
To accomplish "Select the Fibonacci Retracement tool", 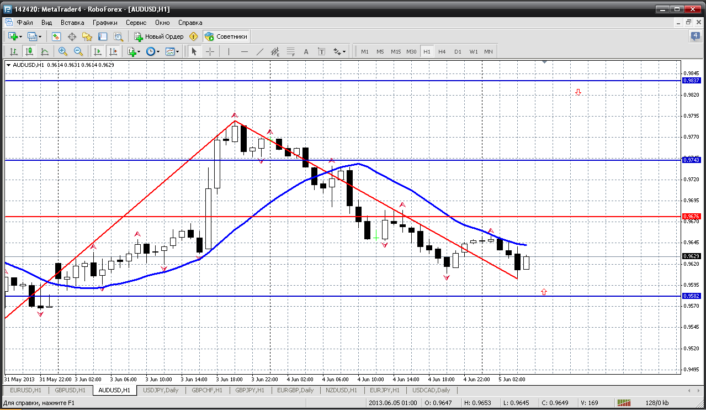I will tap(291, 51).
